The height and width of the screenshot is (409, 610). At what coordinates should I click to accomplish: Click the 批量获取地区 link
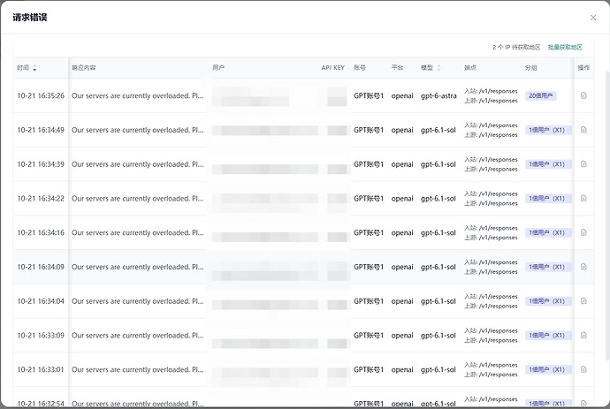point(565,48)
